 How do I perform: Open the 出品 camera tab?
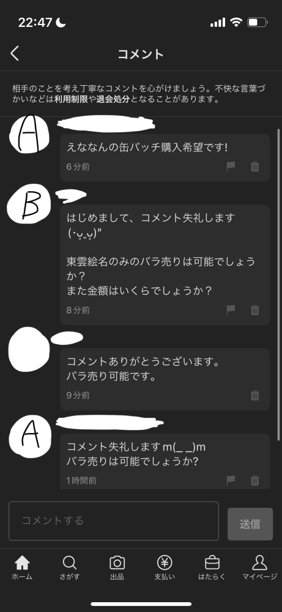click(117, 568)
